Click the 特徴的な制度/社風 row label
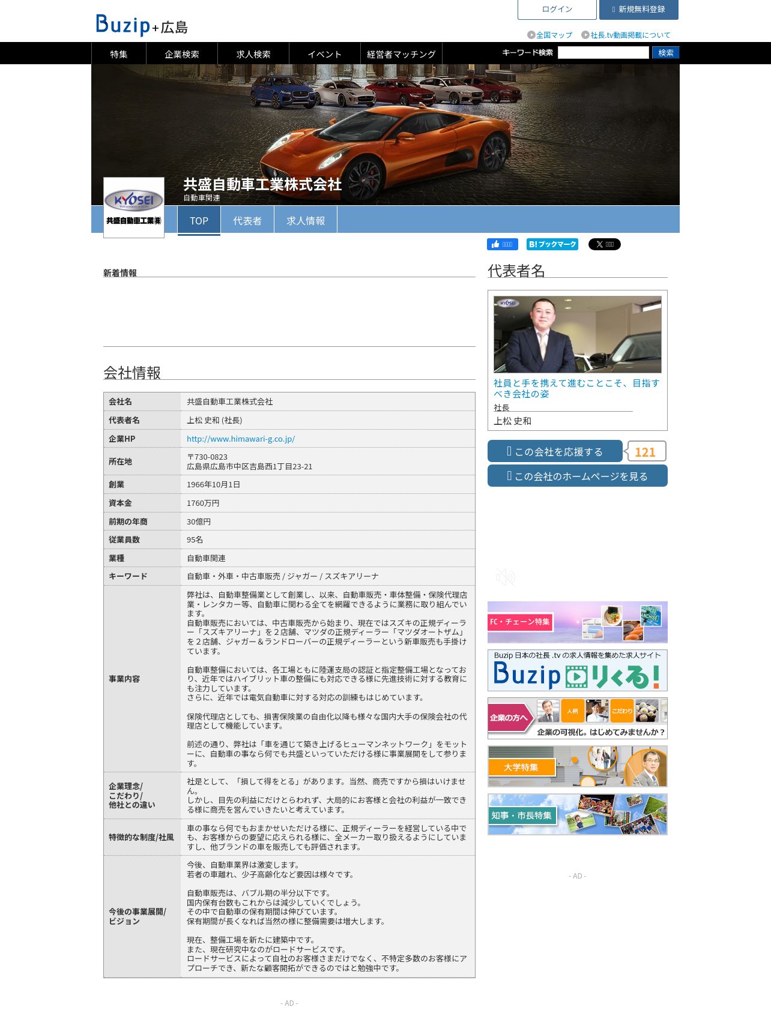 point(142,837)
